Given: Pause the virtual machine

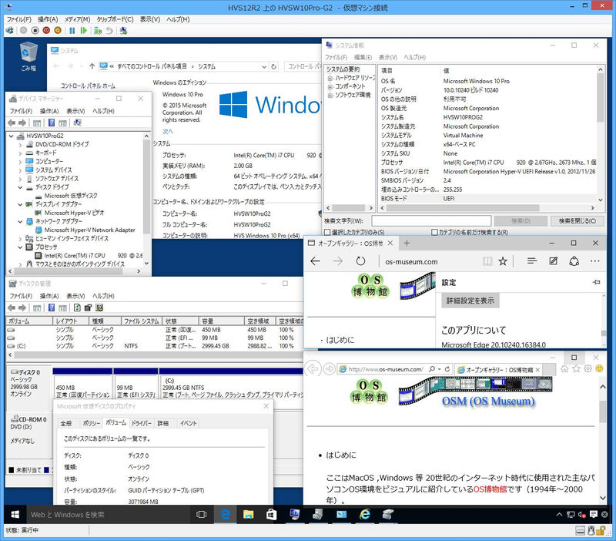Looking at the screenshot, I should tap(72, 30).
